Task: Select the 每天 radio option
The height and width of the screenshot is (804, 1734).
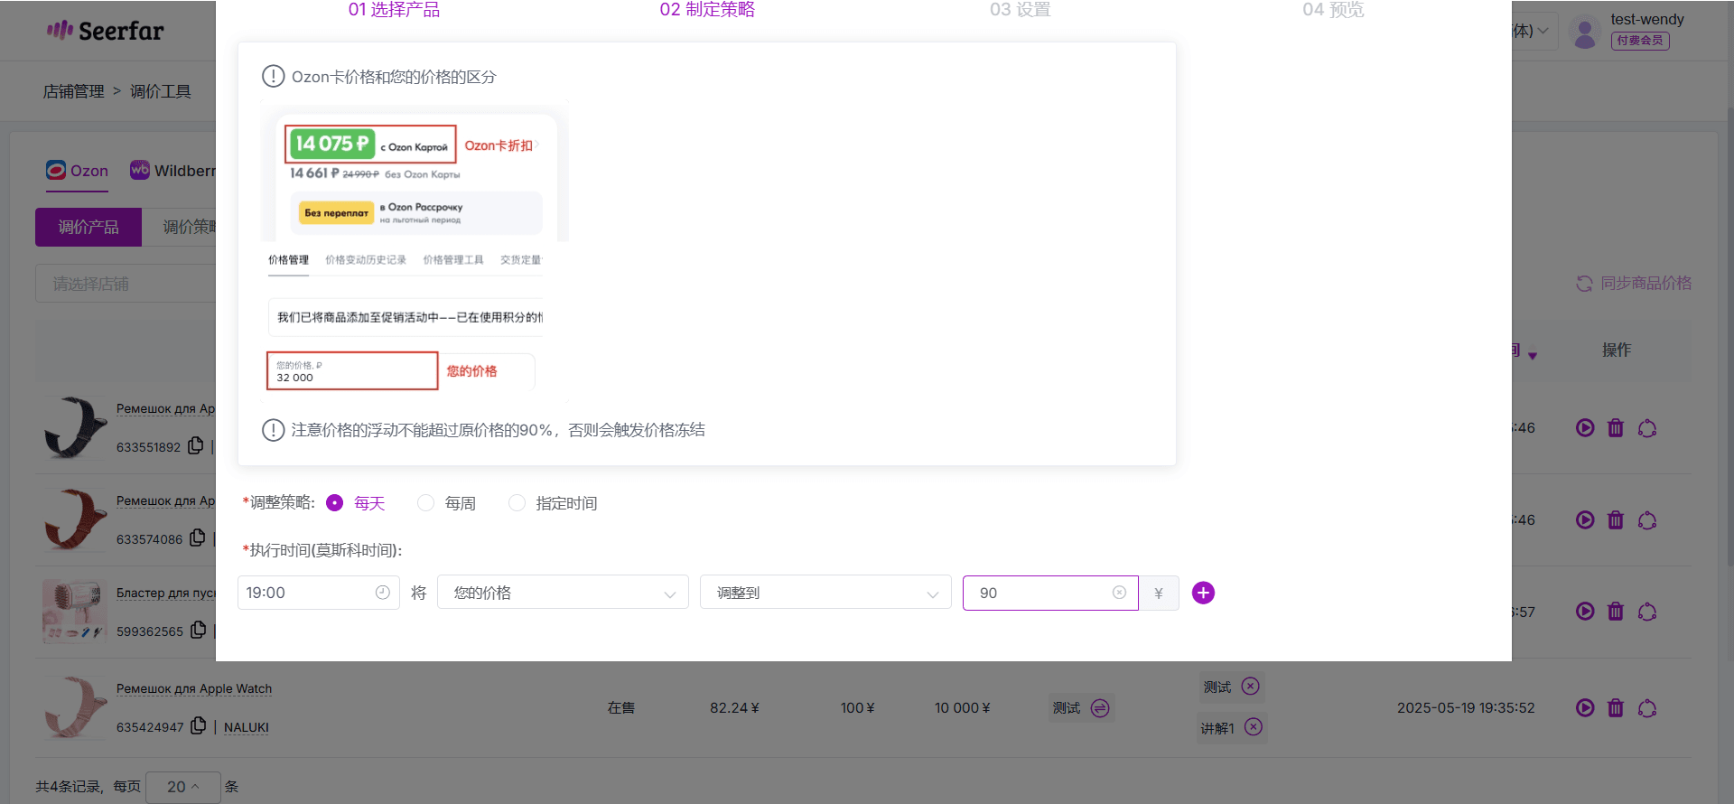Action: 335,503
